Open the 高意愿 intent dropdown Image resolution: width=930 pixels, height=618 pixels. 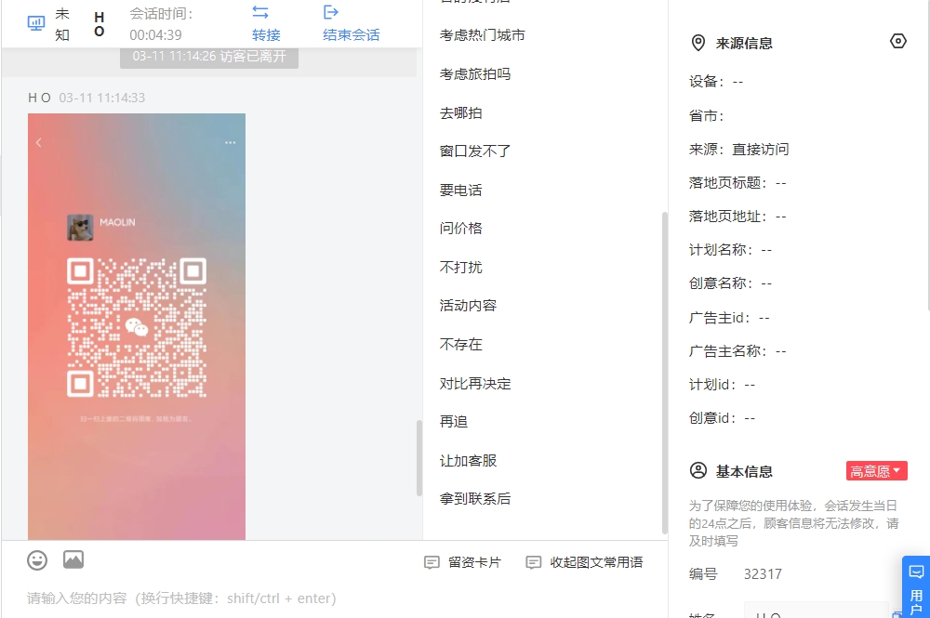(x=876, y=471)
